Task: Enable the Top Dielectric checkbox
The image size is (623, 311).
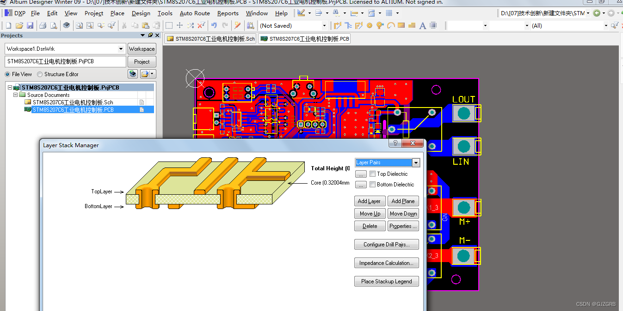Action: (373, 174)
